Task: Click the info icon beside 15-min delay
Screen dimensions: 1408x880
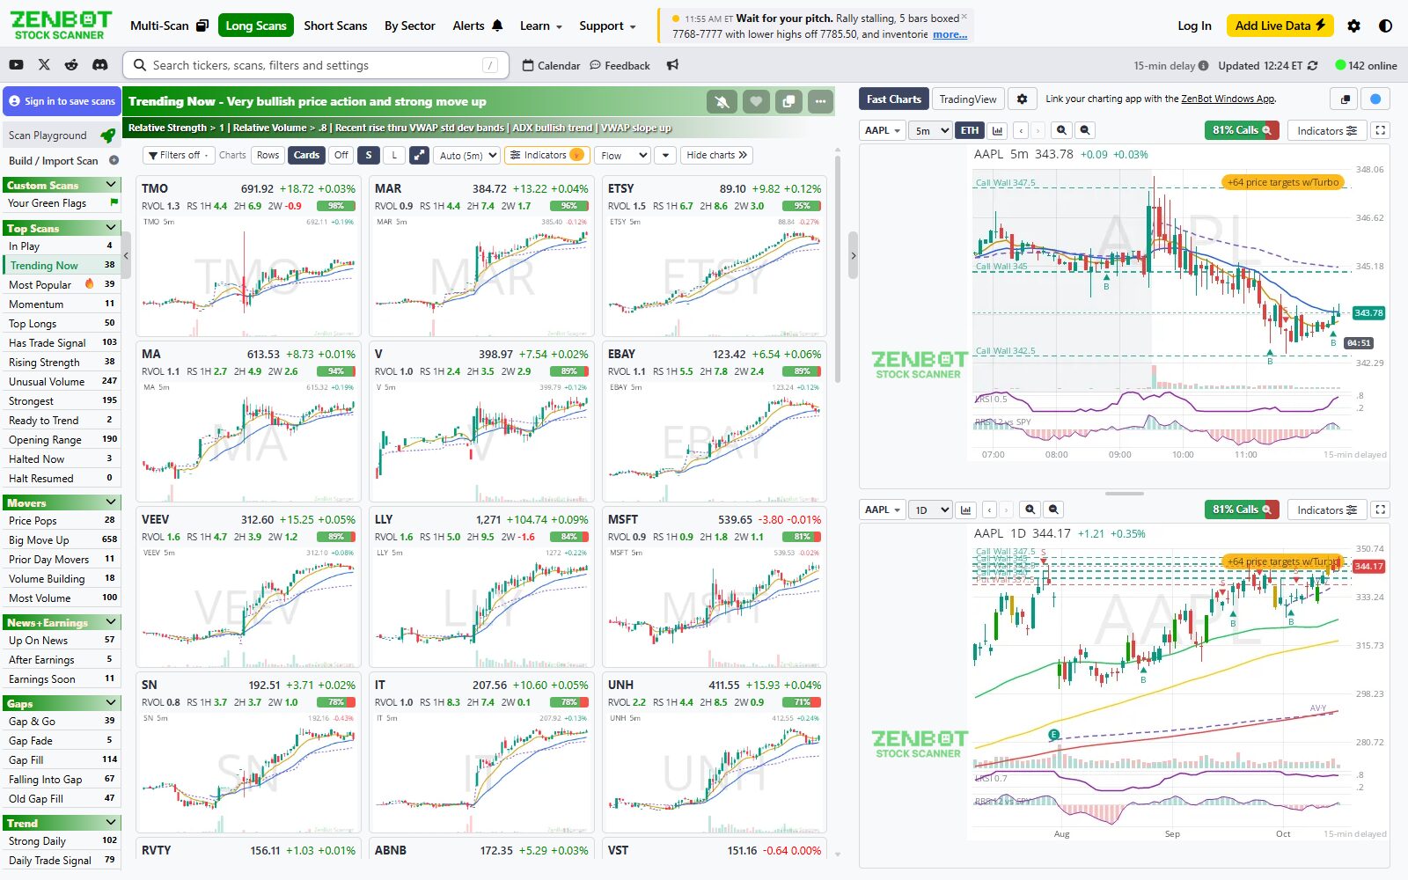Action: point(1203,65)
